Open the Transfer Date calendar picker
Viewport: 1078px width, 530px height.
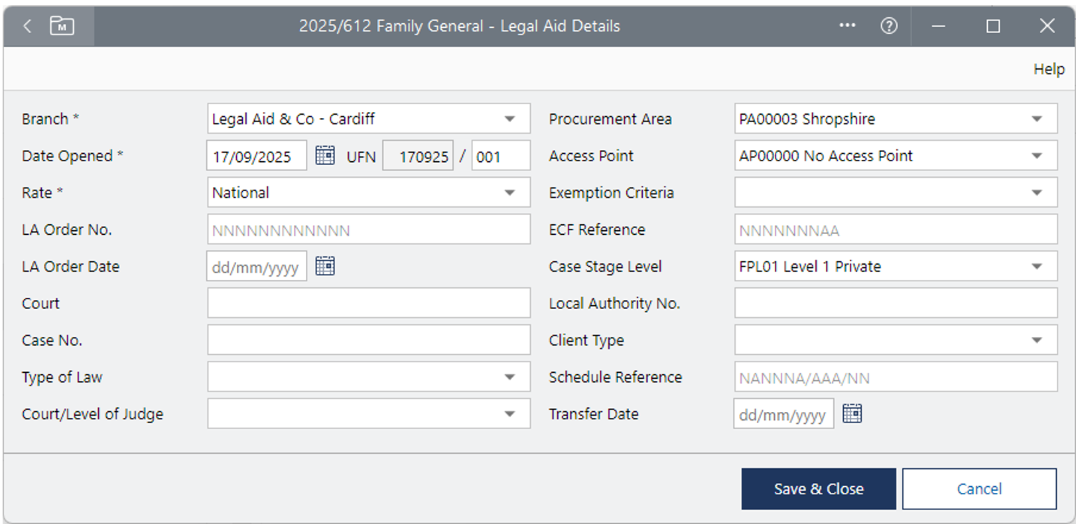(x=852, y=413)
